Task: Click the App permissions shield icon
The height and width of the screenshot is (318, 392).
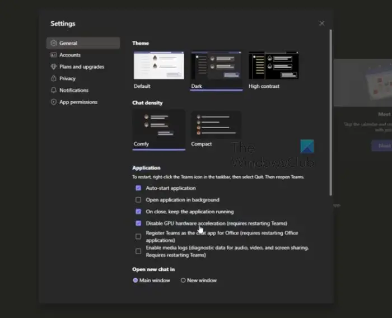Action: click(x=54, y=102)
